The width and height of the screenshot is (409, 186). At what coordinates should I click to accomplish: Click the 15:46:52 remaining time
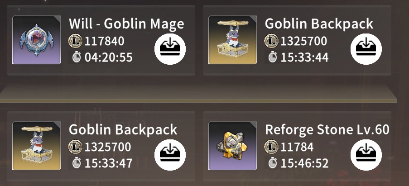tap(304, 163)
